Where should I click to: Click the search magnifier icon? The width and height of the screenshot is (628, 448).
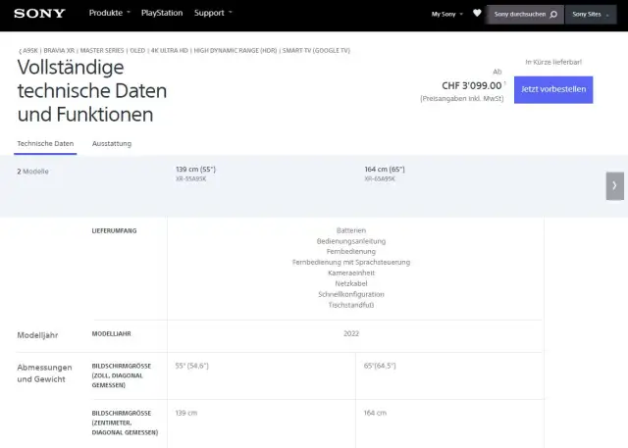(553, 15)
